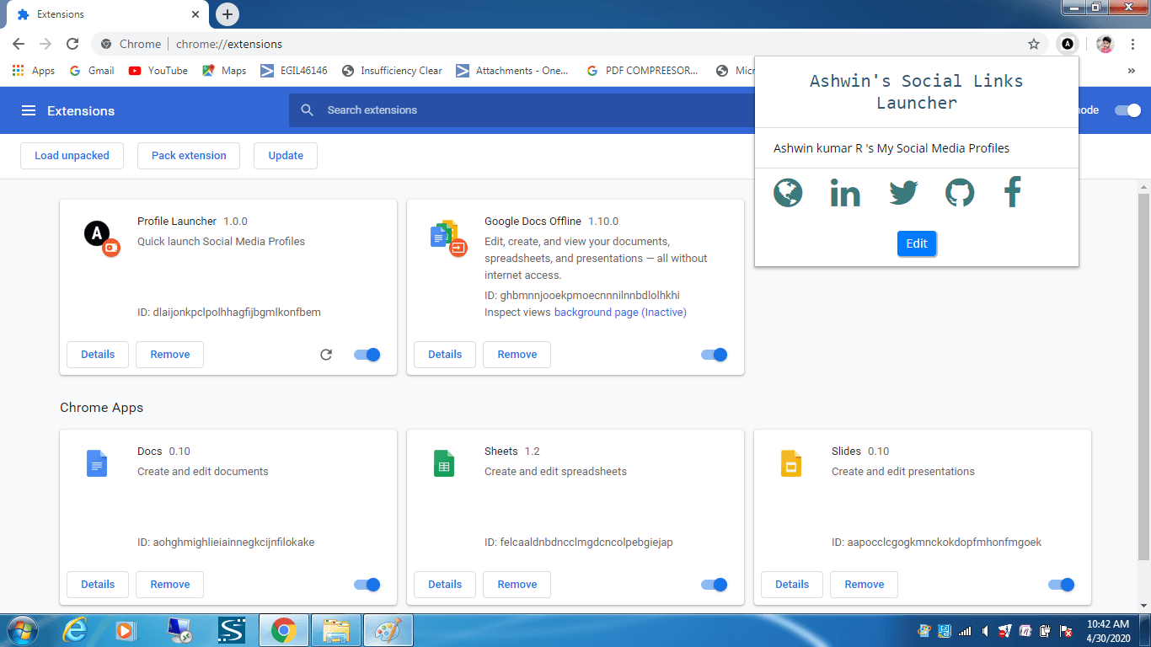Open the YouTube bookmark
This screenshot has width=1151, height=647.
click(158, 71)
